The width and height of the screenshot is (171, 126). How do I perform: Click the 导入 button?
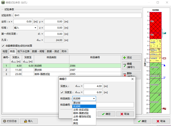click(x=29, y=121)
